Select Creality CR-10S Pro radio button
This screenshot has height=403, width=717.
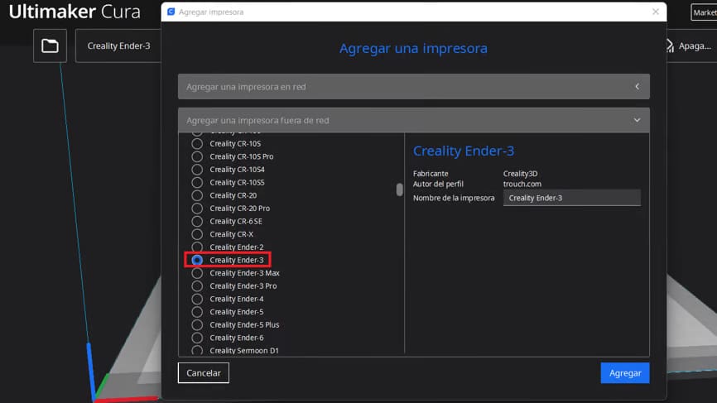(x=197, y=156)
